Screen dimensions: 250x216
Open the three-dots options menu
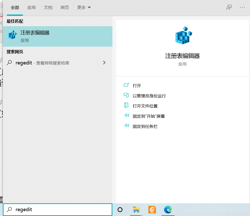tap(242, 7)
